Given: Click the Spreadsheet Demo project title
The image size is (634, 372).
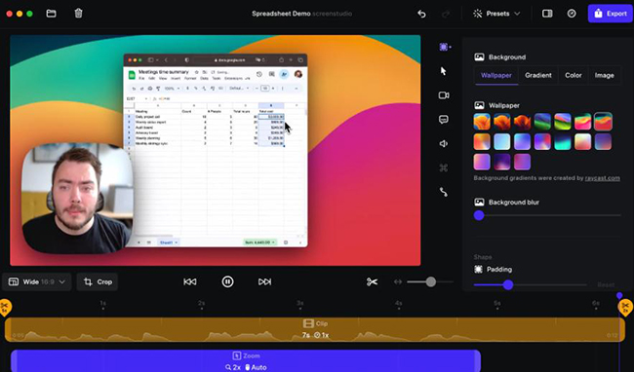Looking at the screenshot, I should (x=281, y=14).
